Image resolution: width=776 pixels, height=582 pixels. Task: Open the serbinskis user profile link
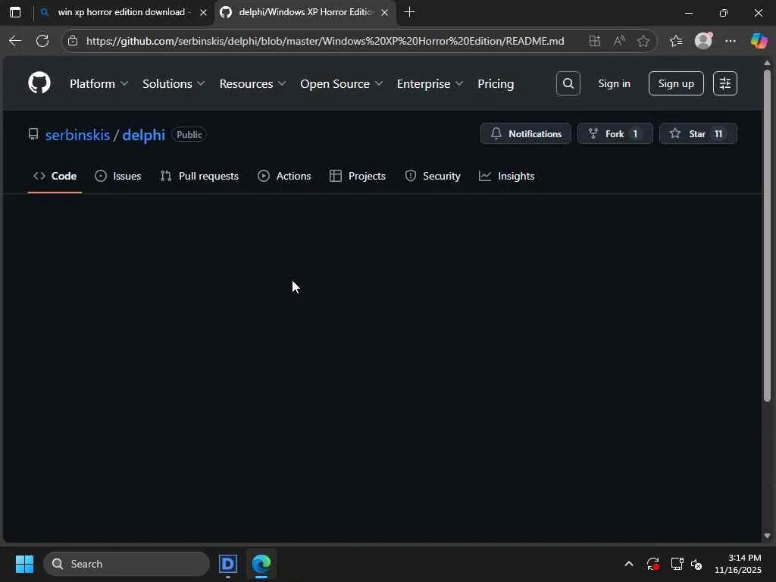[78, 135]
